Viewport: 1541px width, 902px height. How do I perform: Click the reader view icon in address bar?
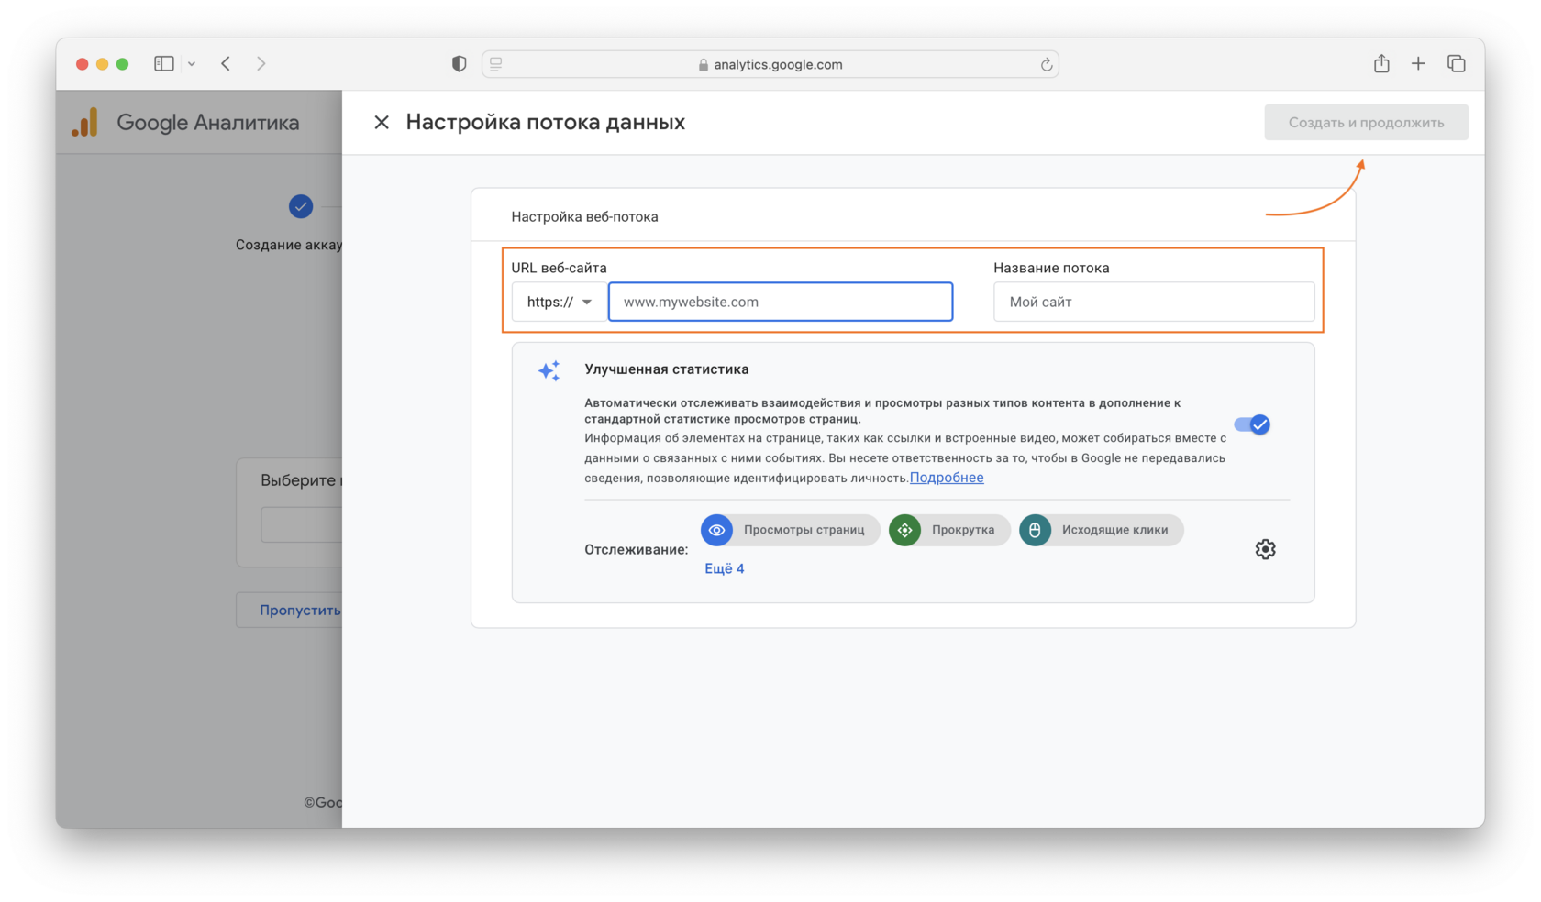click(x=496, y=63)
